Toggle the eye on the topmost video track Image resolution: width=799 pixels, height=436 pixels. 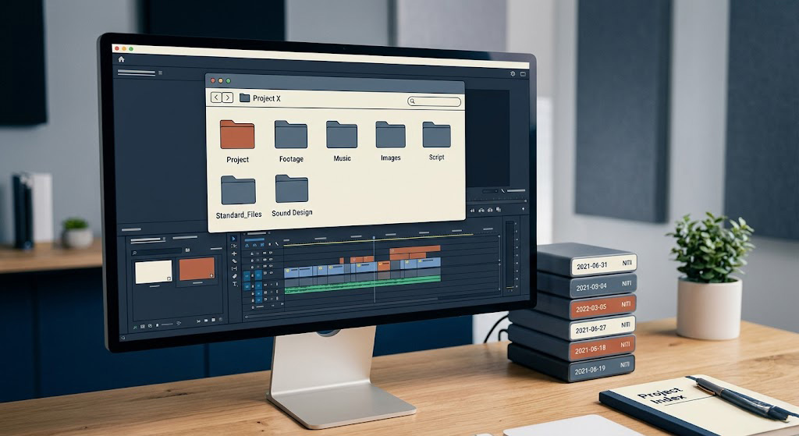[x=271, y=253]
